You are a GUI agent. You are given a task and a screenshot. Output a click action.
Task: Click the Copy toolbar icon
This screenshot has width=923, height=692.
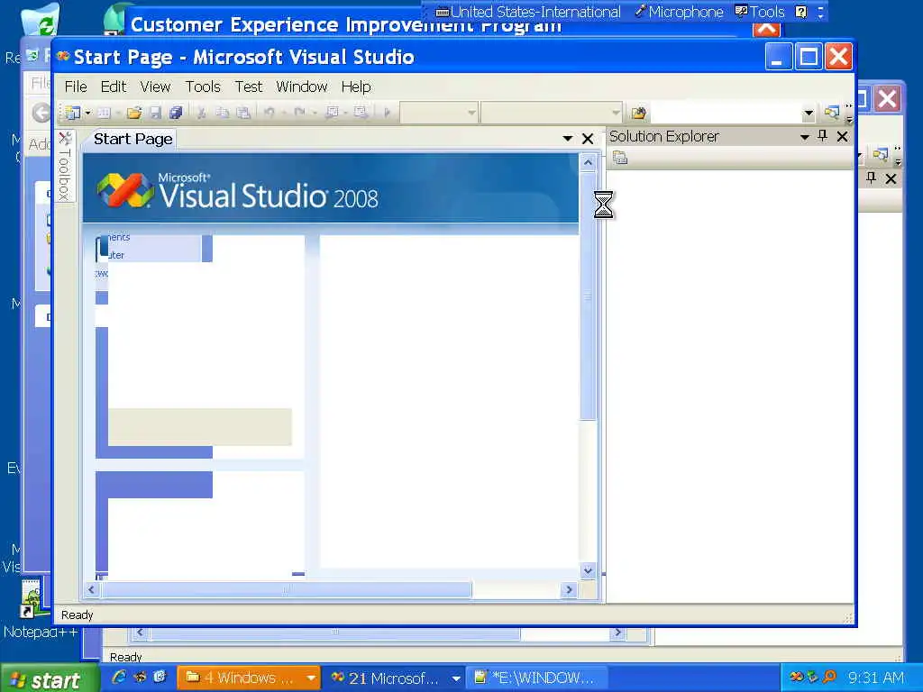[223, 113]
